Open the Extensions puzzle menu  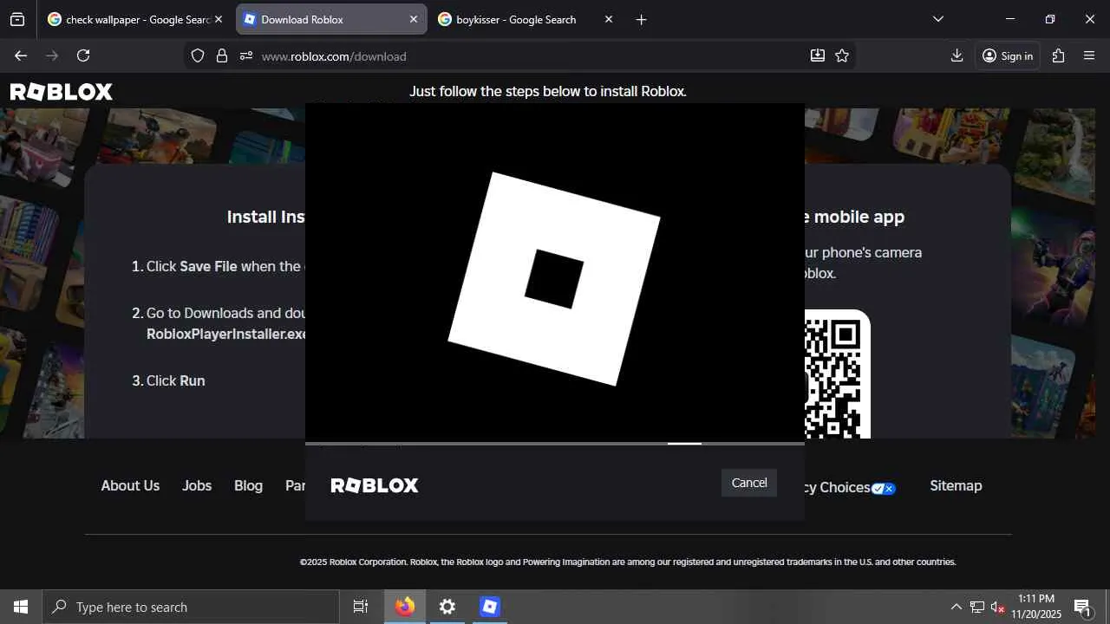1058,55
